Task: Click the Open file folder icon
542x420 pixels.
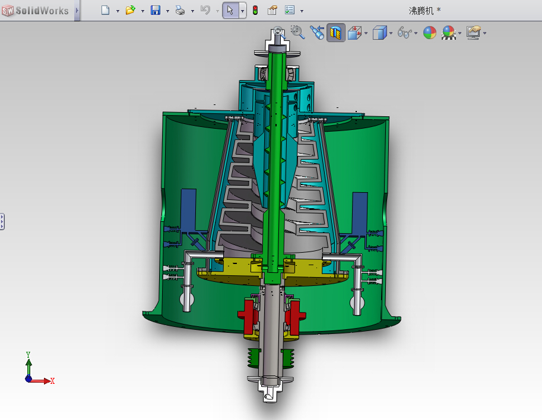Action: pyautogui.click(x=130, y=10)
